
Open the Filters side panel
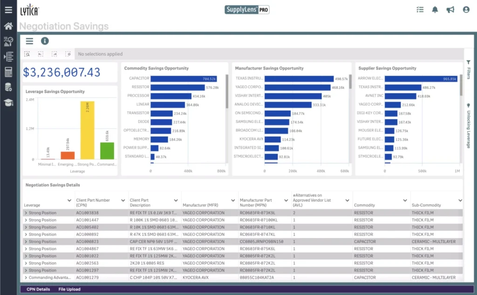tap(468, 70)
